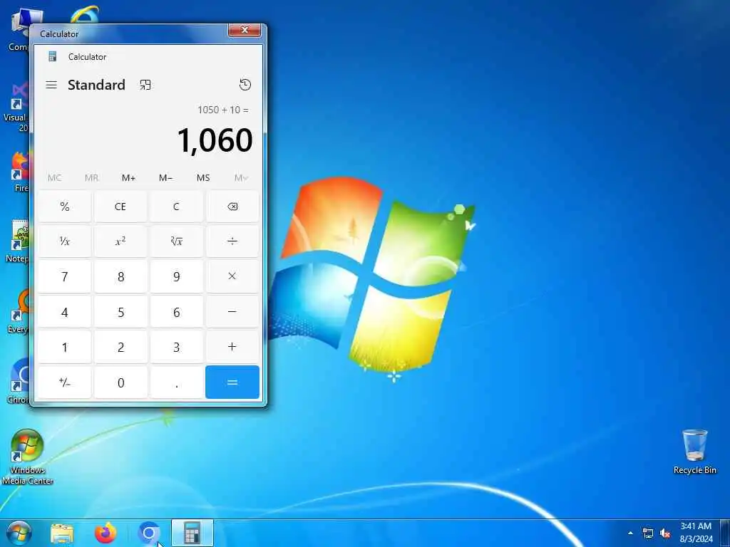Click the number 3 key

pos(177,347)
